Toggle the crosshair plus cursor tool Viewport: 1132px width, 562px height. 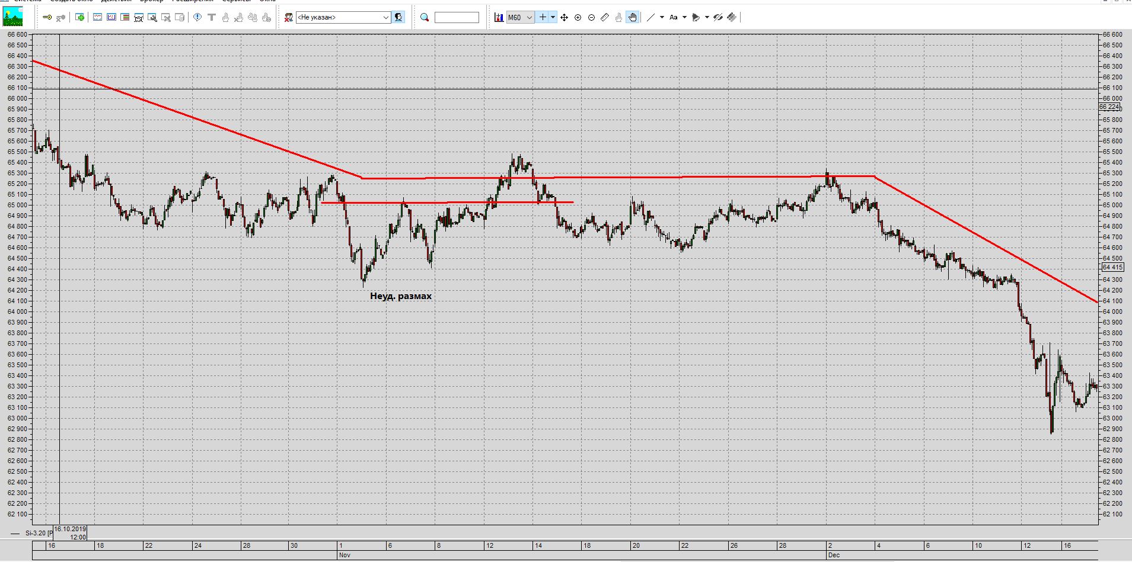click(543, 18)
